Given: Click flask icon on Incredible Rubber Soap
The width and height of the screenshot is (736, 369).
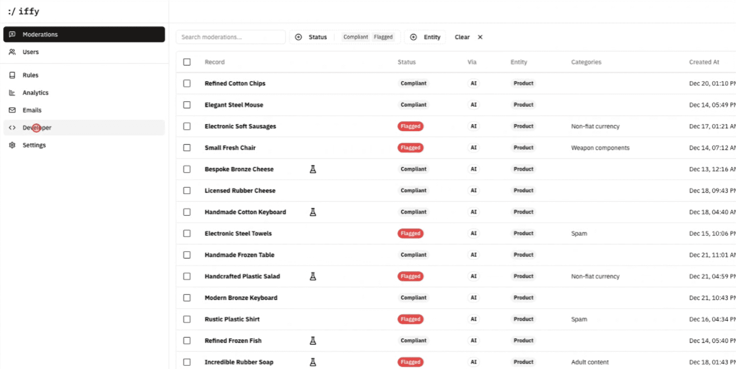Looking at the screenshot, I should point(313,362).
